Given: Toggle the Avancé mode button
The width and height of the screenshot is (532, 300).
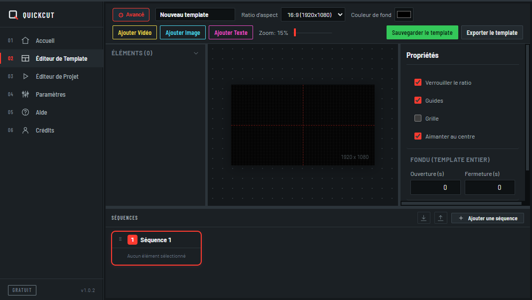Looking at the screenshot, I should point(131,14).
